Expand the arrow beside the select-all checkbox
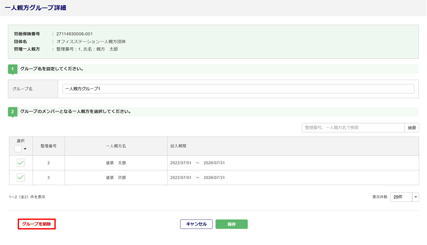Screen dimensions: 427x245 coord(25,149)
